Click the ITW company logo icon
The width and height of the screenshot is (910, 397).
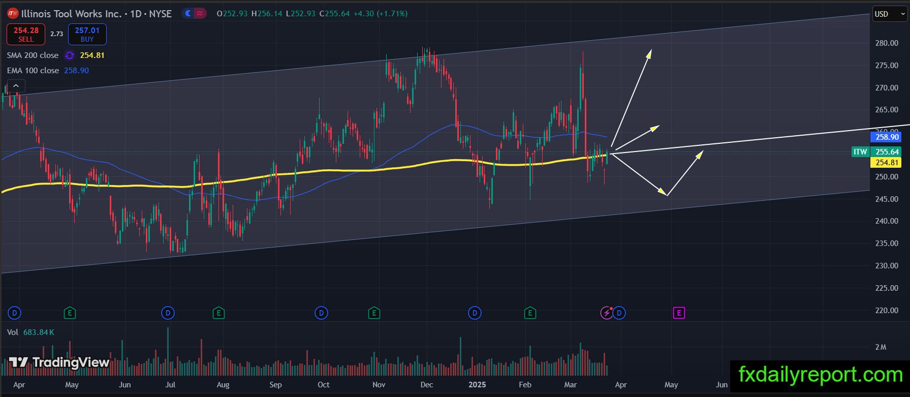pos(12,14)
